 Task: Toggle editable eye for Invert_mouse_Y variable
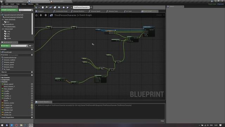32,86
